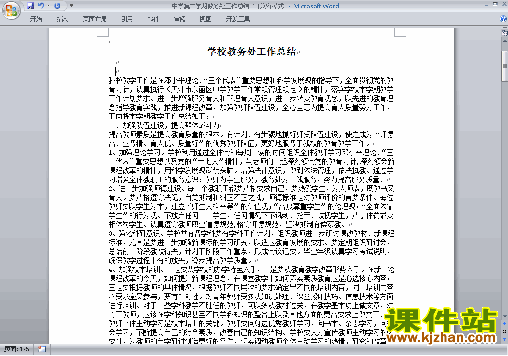Open the 开始 ribbon tab
This screenshot has height=356, width=508.
coord(36,19)
